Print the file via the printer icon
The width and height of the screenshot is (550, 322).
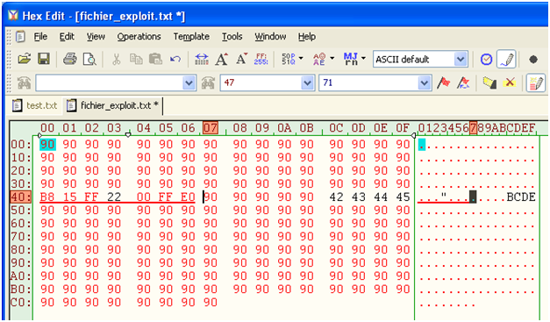pos(70,59)
